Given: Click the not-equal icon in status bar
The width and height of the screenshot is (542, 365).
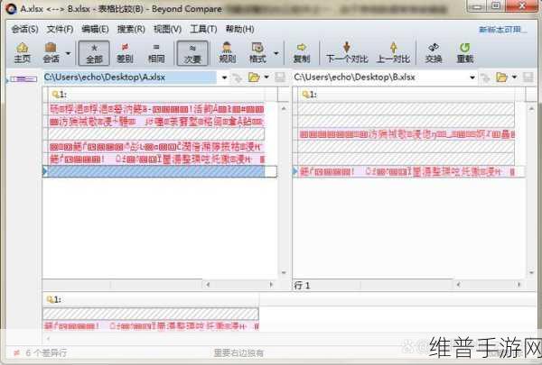Looking at the screenshot, I should point(16,353).
